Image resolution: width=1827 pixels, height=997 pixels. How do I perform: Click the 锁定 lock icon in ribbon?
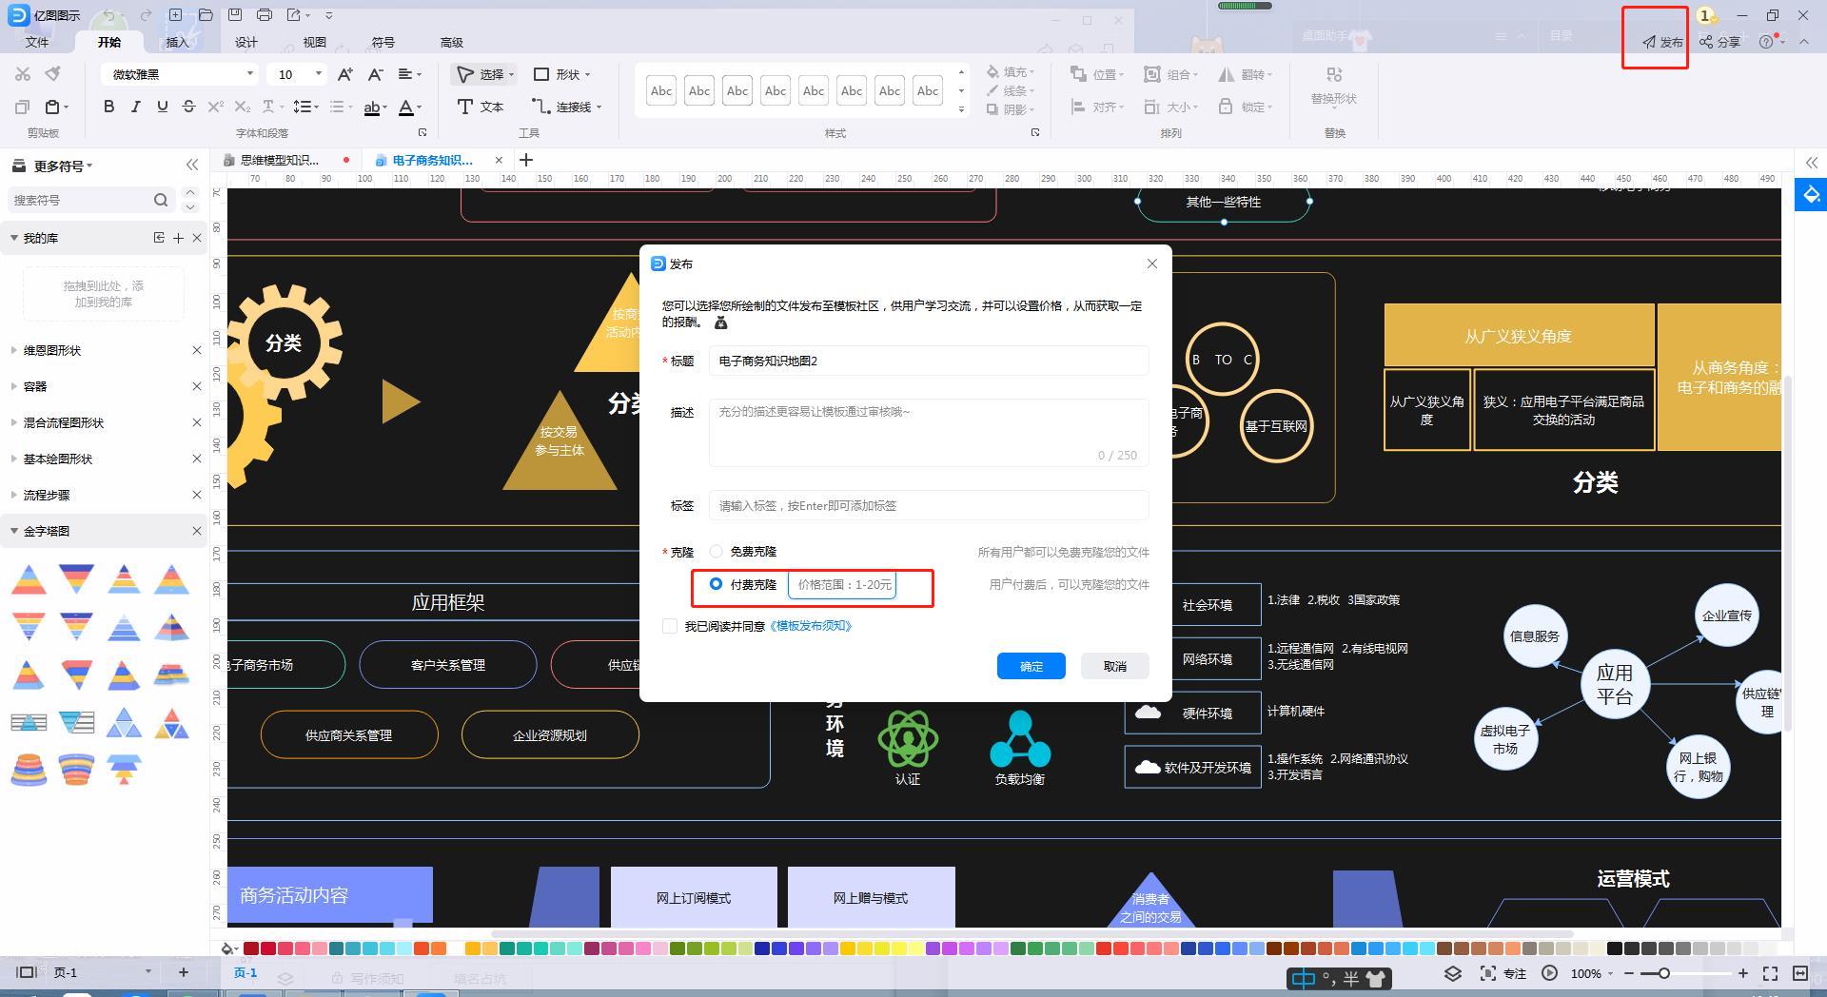1227,107
